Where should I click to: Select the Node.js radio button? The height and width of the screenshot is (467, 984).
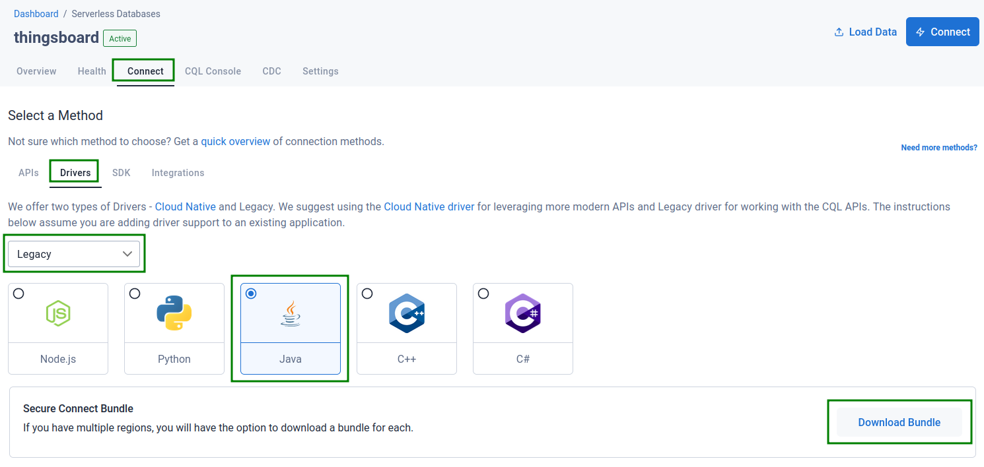pyautogui.click(x=18, y=294)
